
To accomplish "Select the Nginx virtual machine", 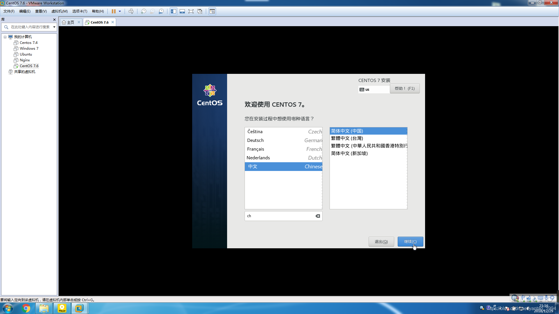I will [x=25, y=60].
